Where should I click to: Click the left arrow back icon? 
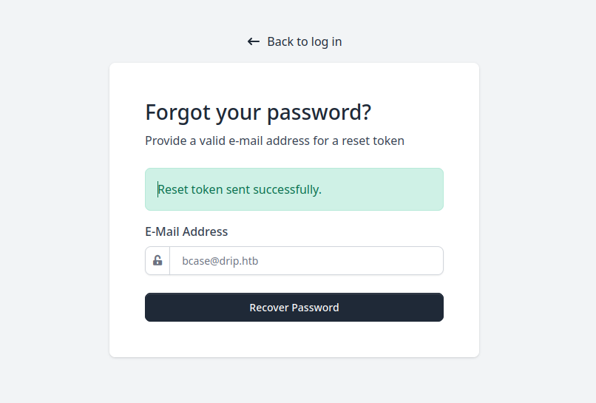click(x=254, y=42)
